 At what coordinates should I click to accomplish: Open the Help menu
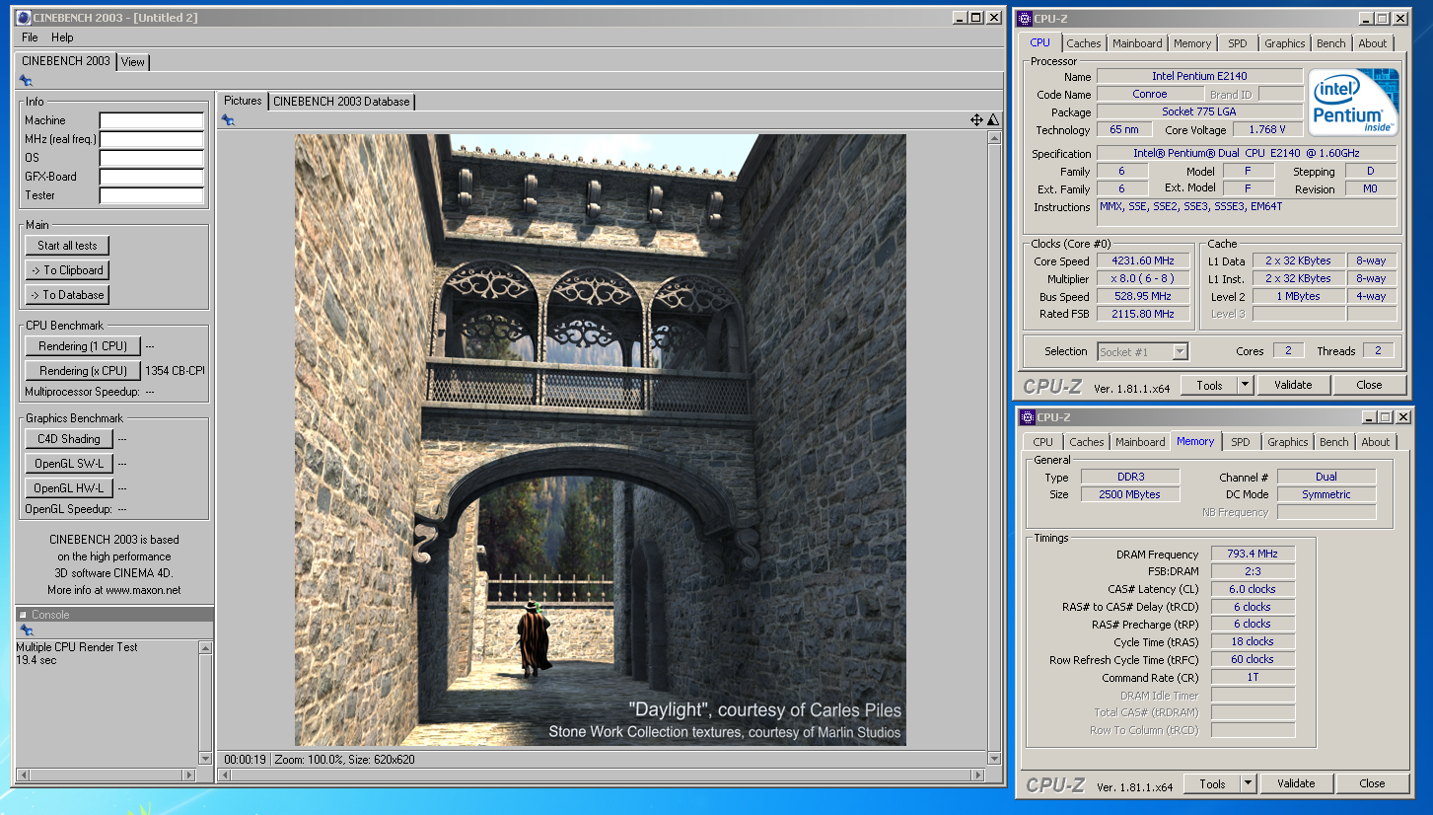[62, 37]
